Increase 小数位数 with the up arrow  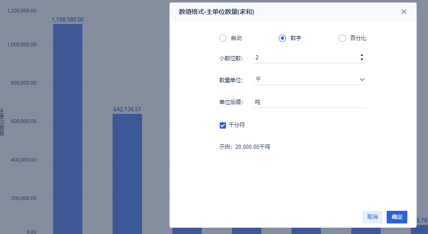coord(362,55)
